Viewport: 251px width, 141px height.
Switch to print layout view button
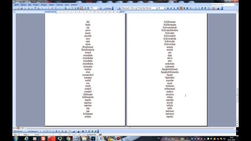click(18, 128)
